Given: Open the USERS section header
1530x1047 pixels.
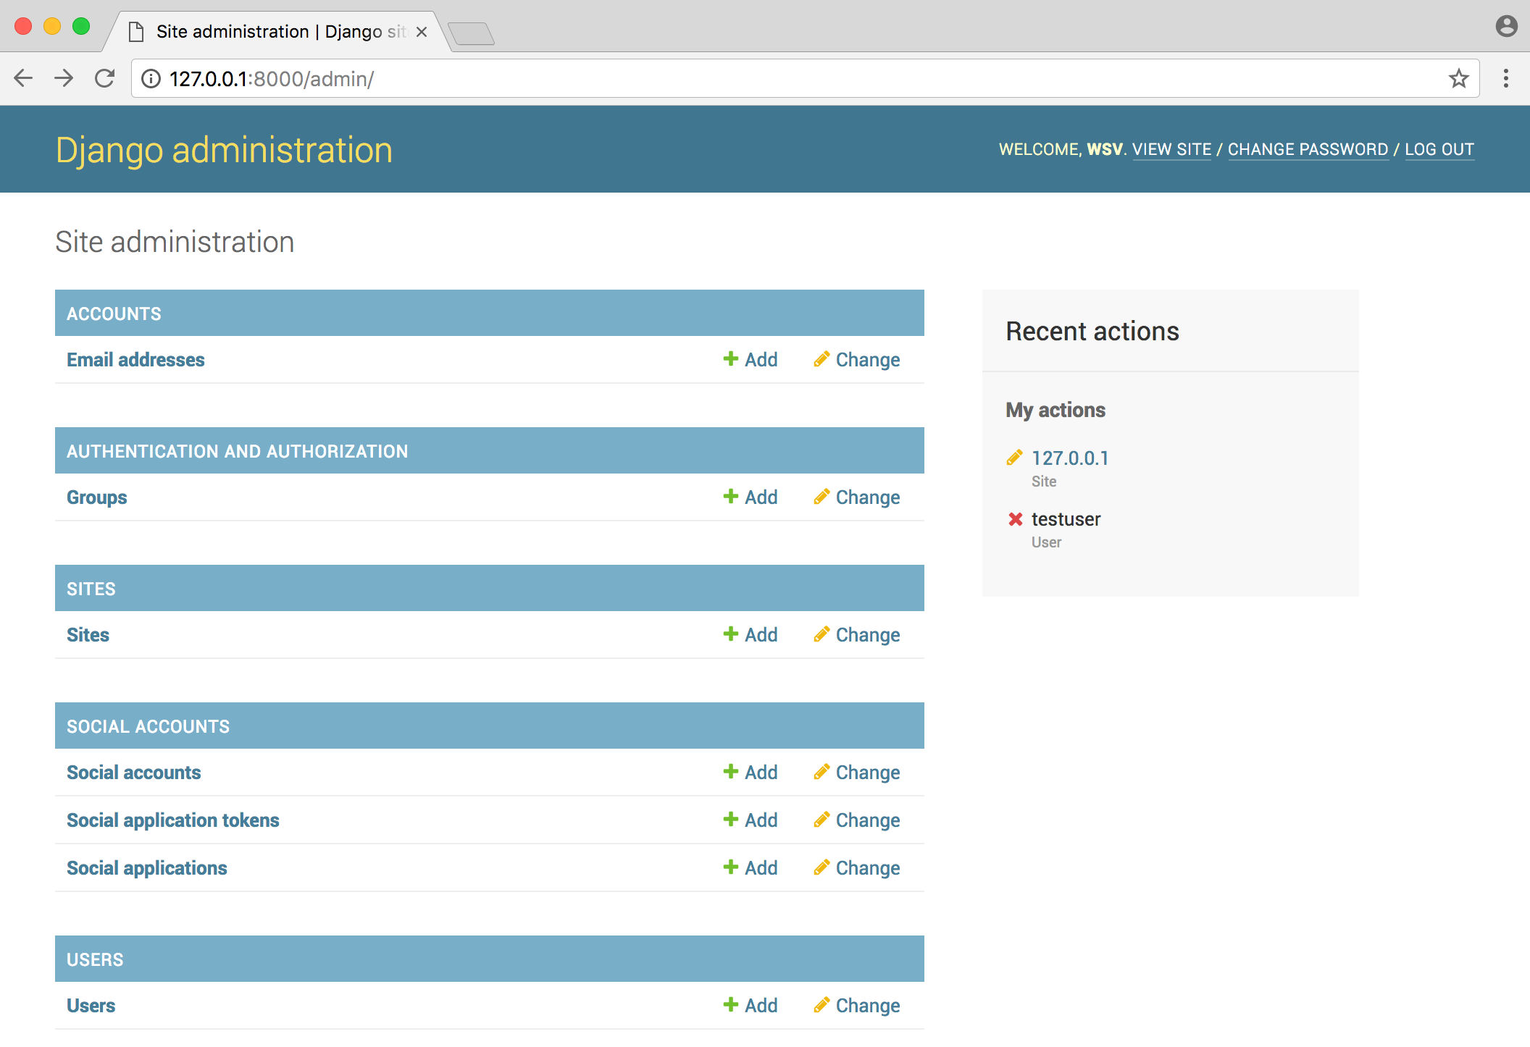Looking at the screenshot, I should click(95, 959).
